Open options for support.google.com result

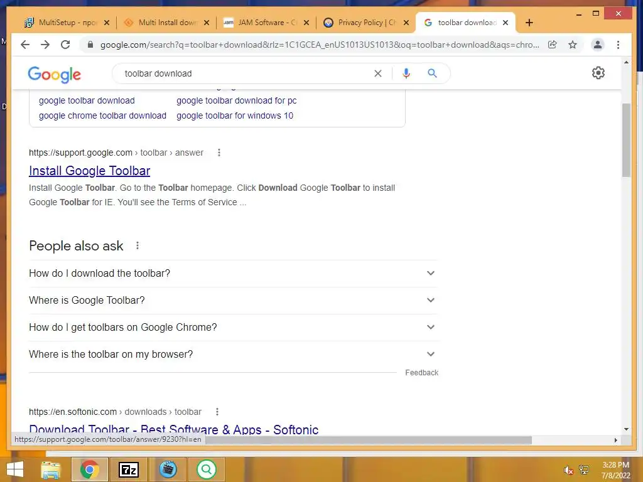tap(219, 153)
